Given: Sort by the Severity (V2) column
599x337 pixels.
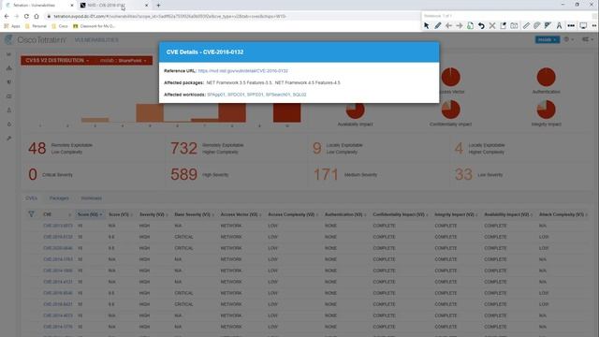Looking at the screenshot, I should click(153, 214).
